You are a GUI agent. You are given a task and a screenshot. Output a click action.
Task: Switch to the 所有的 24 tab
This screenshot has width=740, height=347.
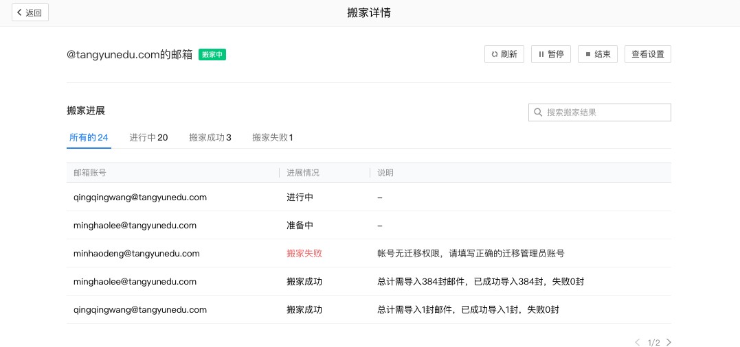[x=89, y=137]
